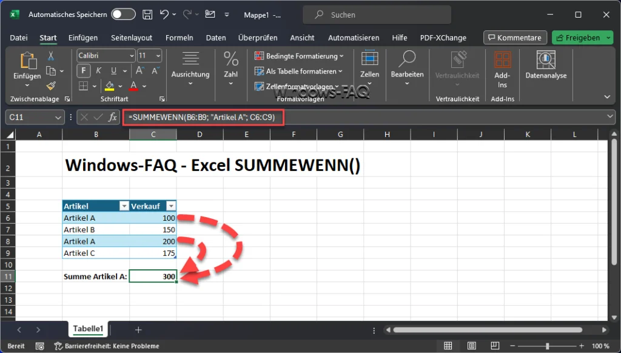This screenshot has width=621, height=353.
Task: Switch to Page Break preview in status bar
Action: coord(495,346)
